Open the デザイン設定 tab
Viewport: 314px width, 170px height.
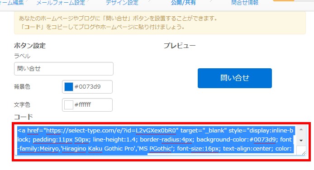click(122, 3)
